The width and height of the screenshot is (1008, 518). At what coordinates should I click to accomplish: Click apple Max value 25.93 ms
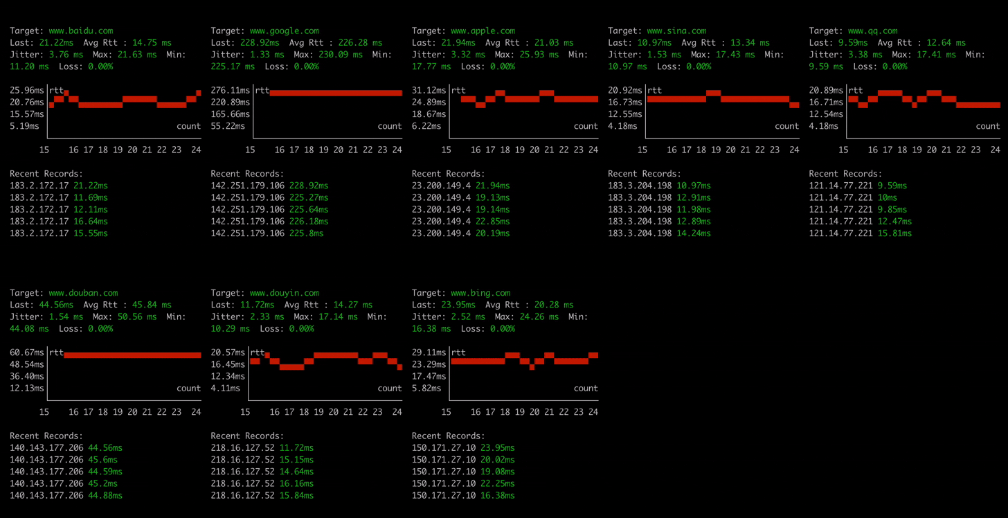coord(539,55)
